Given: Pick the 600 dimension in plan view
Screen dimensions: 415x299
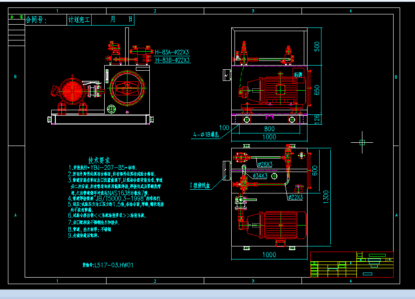Looking at the screenshot, I should tap(315, 171).
